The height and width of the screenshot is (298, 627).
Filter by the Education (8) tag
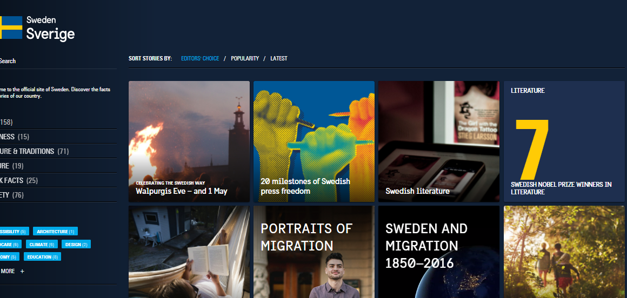click(42, 257)
